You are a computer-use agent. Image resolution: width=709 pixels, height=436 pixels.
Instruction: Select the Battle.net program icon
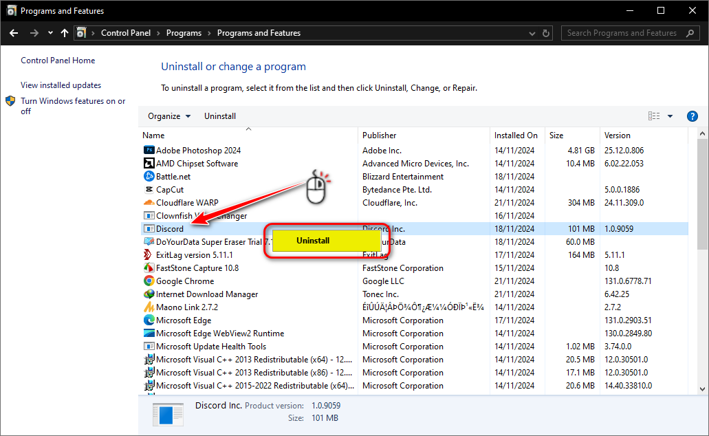pyautogui.click(x=149, y=177)
